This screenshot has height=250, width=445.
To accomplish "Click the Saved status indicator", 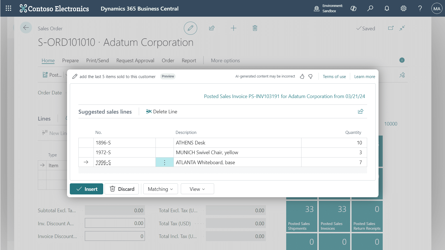I will tap(366, 28).
